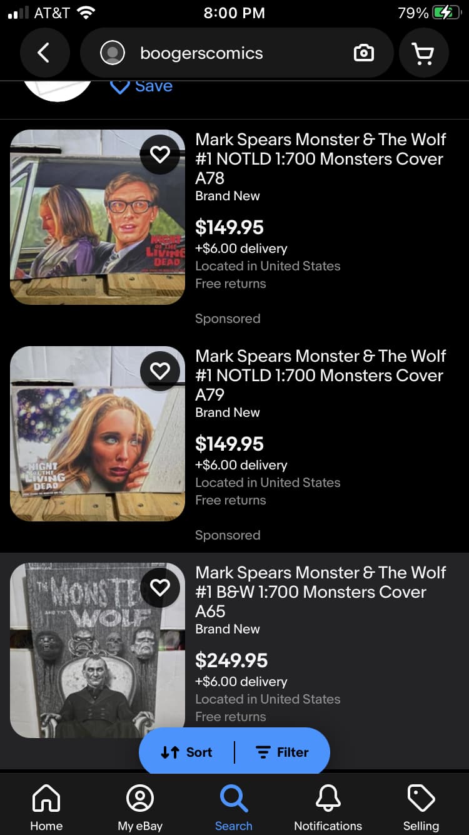View the A78 car scene thumbnail
Screen dimensions: 469x835
tap(98, 217)
